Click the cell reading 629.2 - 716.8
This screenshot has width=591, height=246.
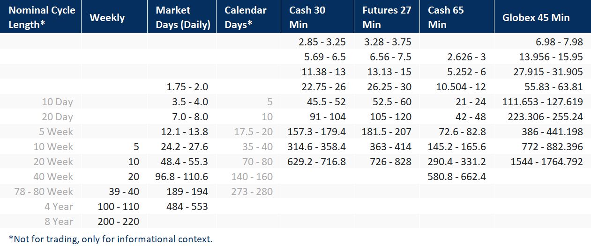point(316,162)
